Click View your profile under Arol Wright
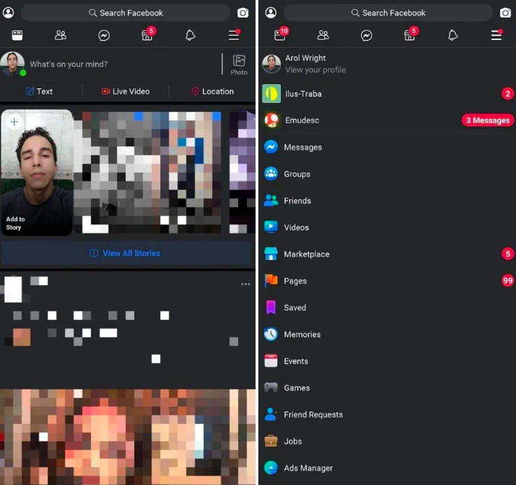The width and height of the screenshot is (516, 485). (x=315, y=70)
